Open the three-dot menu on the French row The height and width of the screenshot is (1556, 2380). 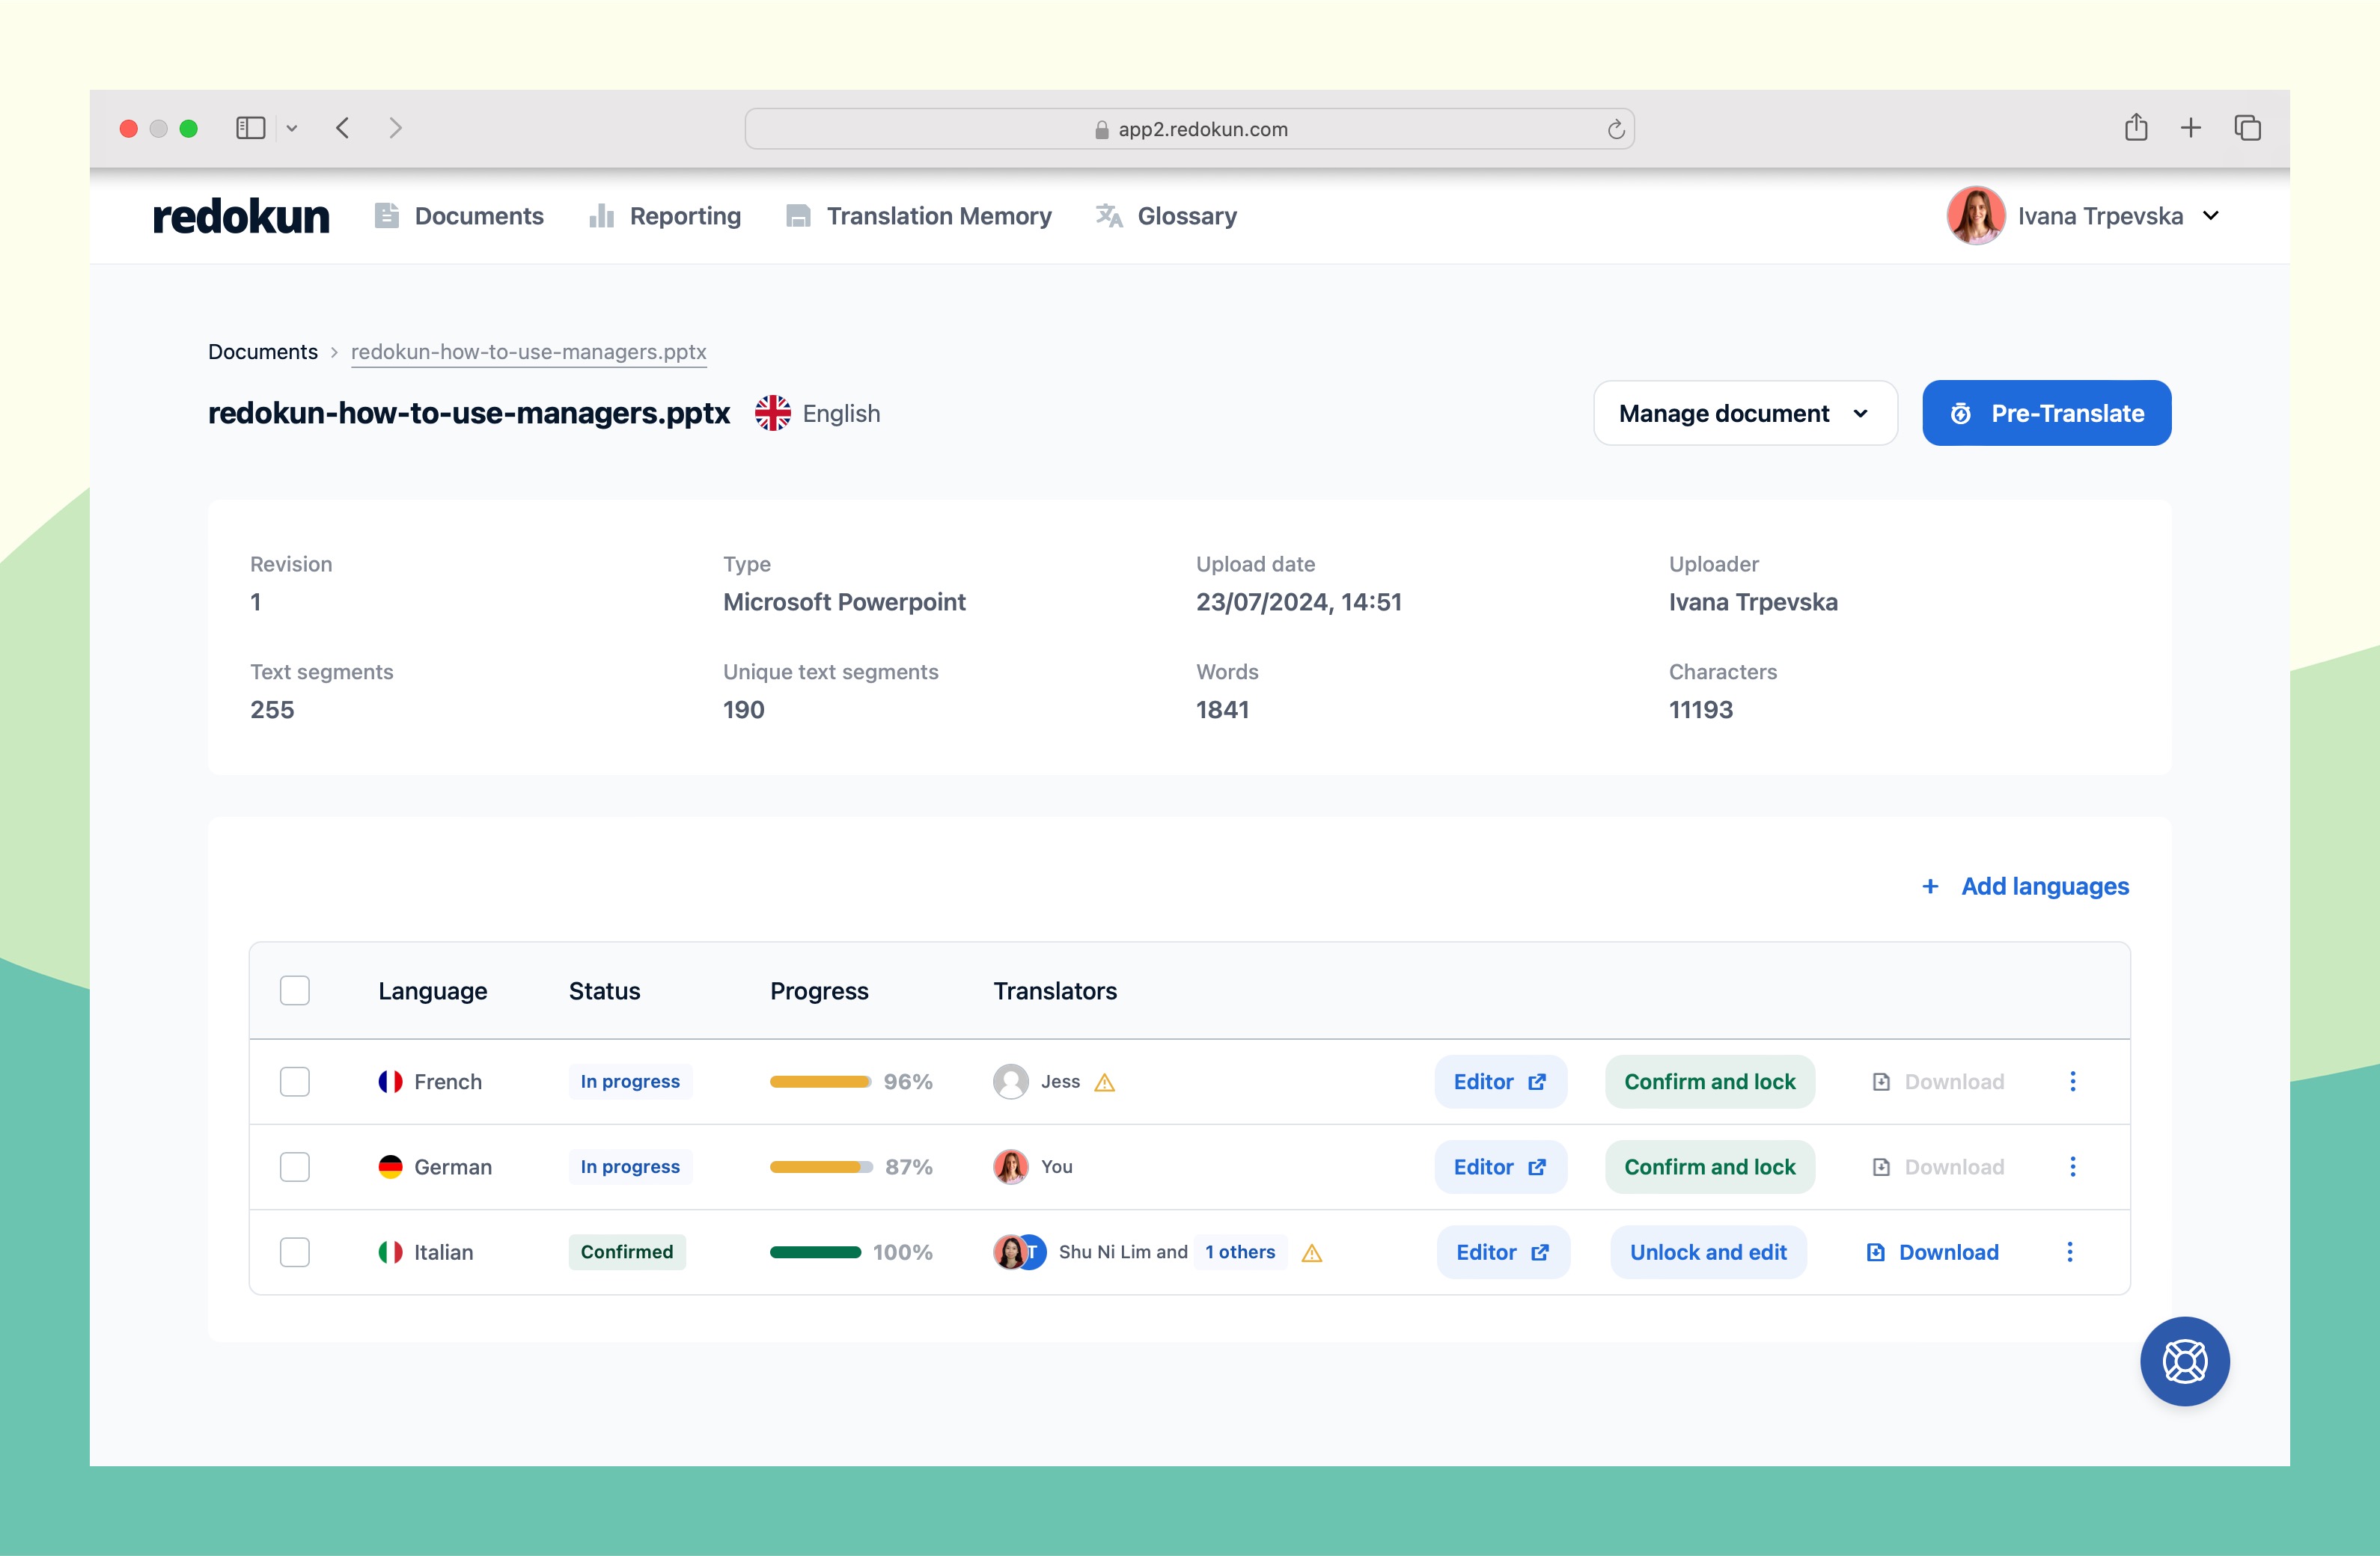2073,1081
